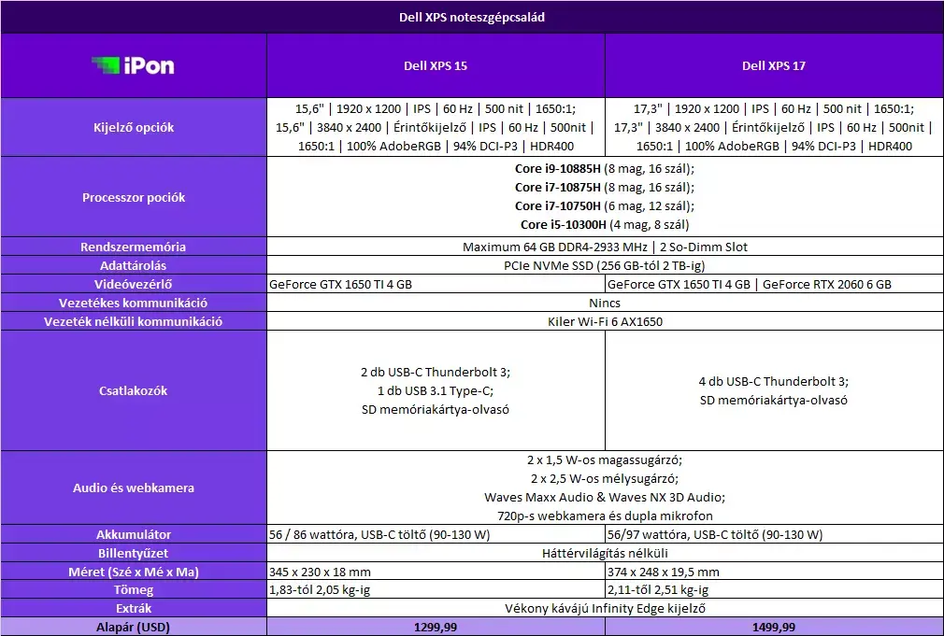
Task: Click the "Billentyűzet" row label
Action: pos(134,553)
